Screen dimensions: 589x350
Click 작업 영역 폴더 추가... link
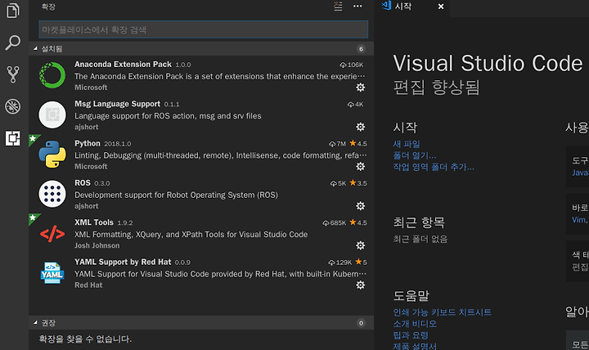click(434, 167)
